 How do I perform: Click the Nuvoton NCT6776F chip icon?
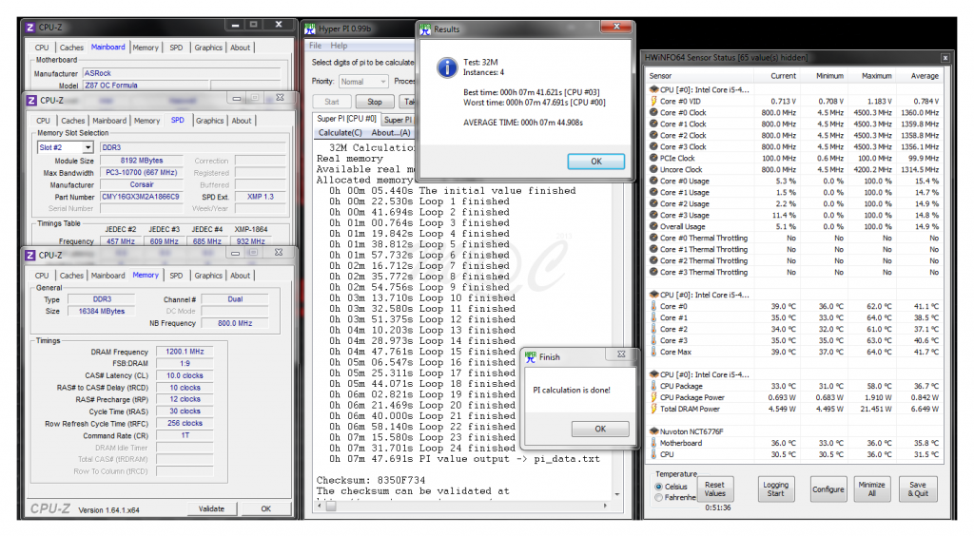[653, 431]
